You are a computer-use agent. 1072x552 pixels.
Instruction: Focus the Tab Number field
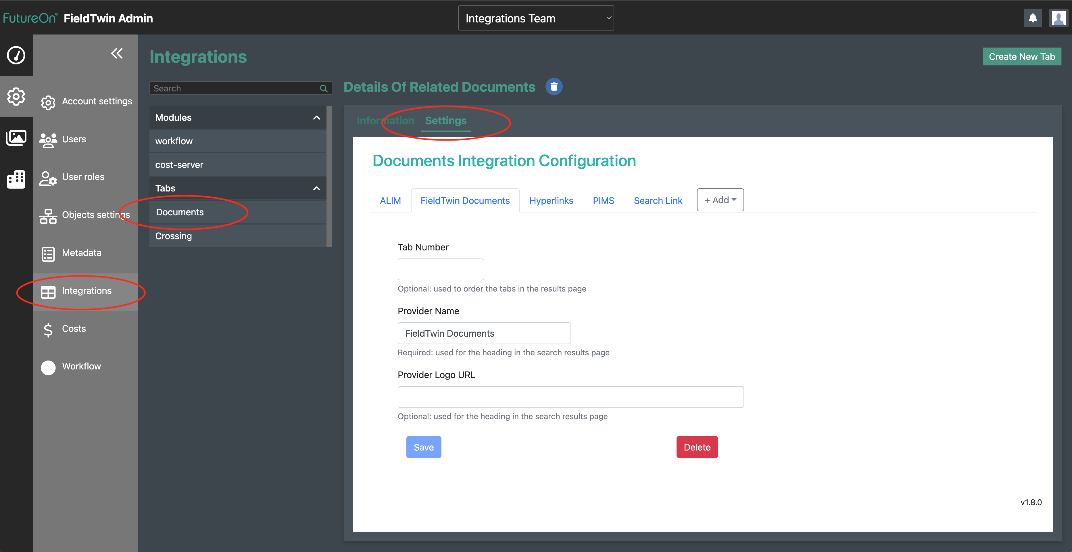pos(441,269)
